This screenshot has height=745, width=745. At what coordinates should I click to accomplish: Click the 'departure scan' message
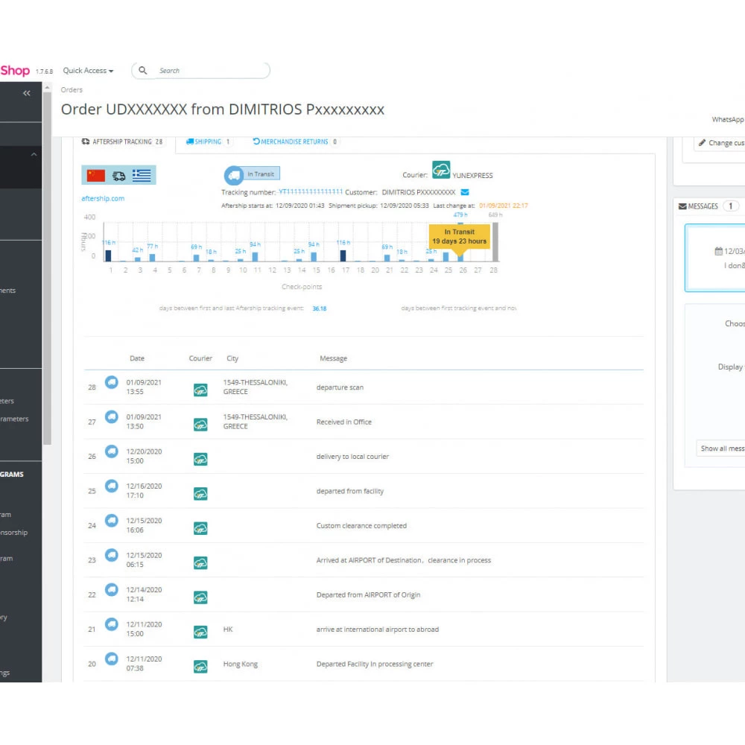tap(340, 387)
